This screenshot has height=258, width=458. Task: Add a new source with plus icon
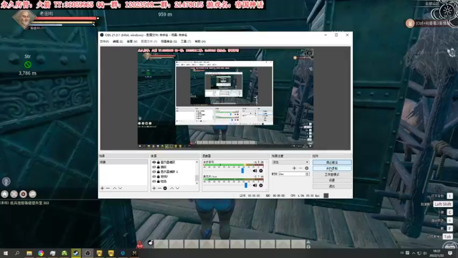coord(154,189)
